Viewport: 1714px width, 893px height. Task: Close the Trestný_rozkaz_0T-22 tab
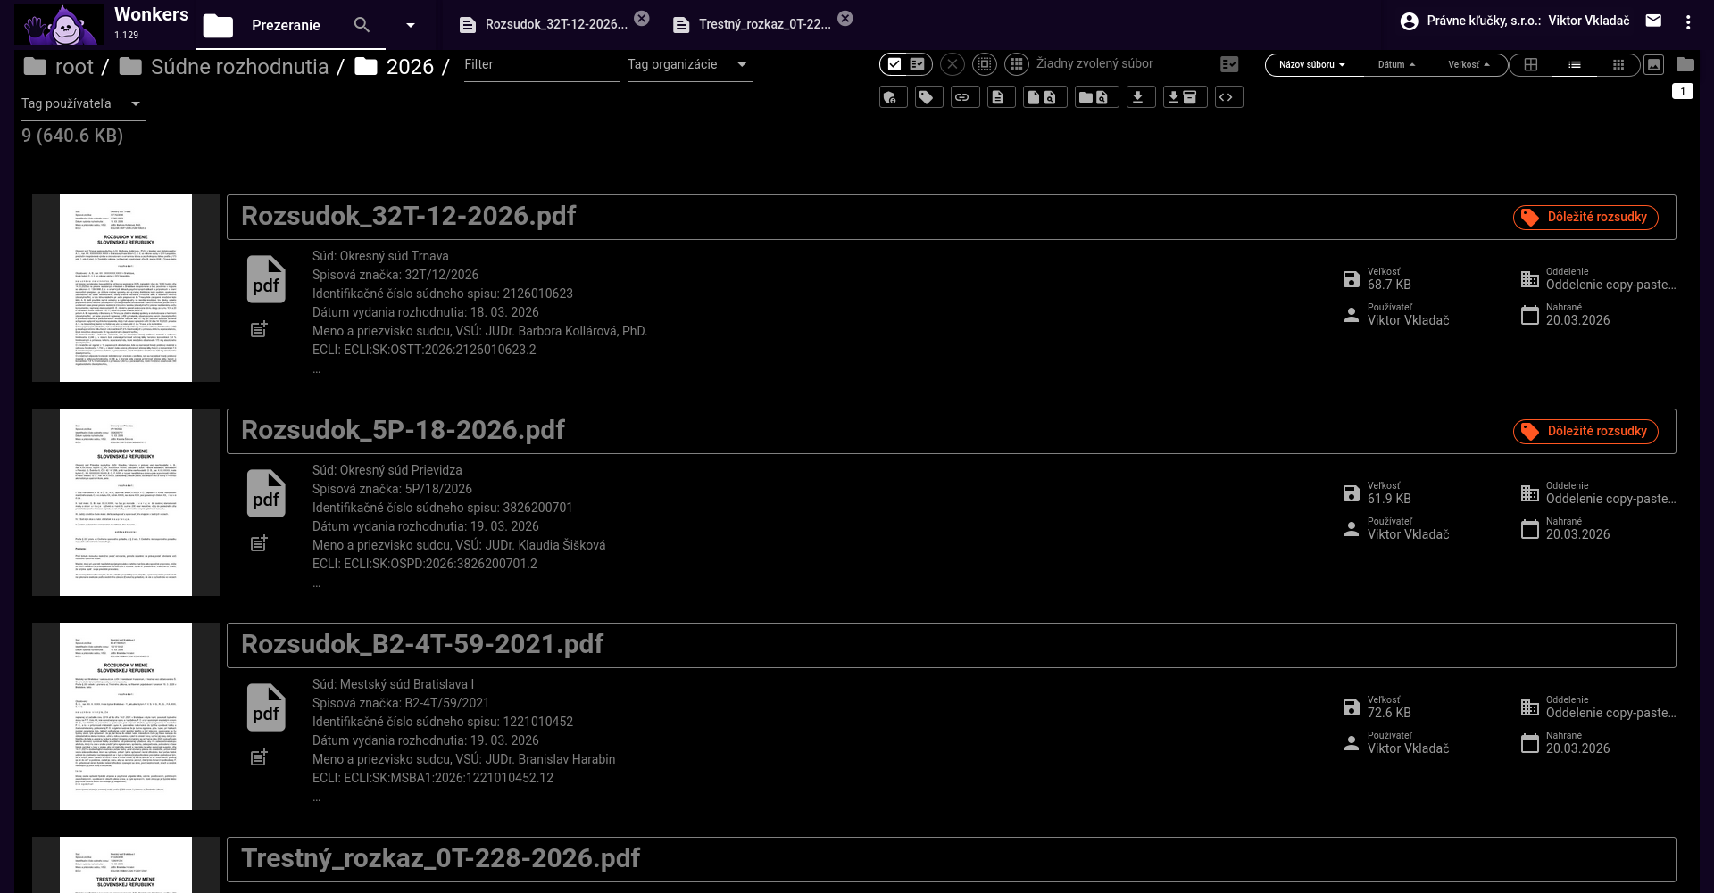point(845,18)
